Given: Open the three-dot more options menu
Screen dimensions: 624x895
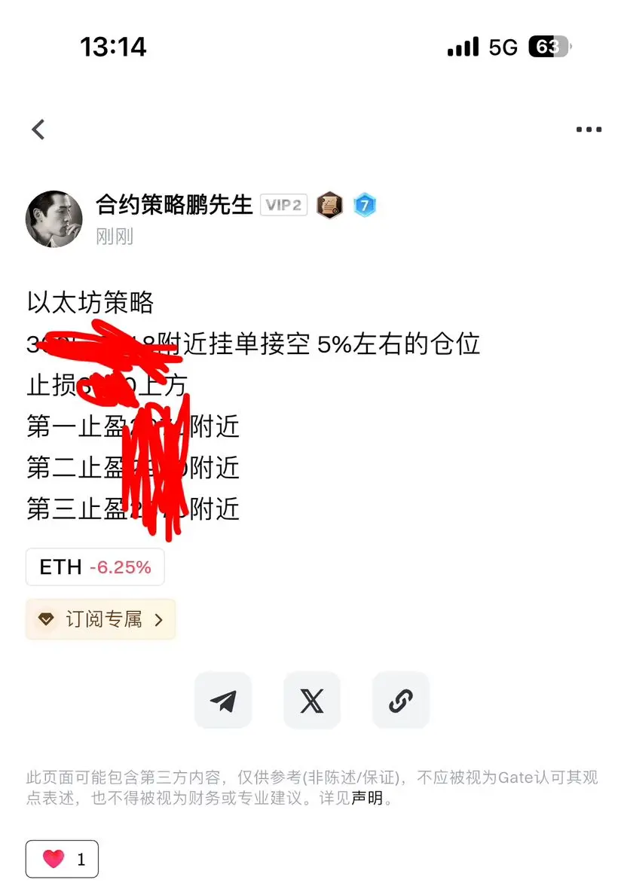Looking at the screenshot, I should (x=589, y=130).
